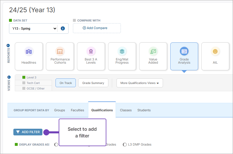The width and height of the screenshot is (233, 154).
Task: Click the data set info icon
Action: (62, 28)
